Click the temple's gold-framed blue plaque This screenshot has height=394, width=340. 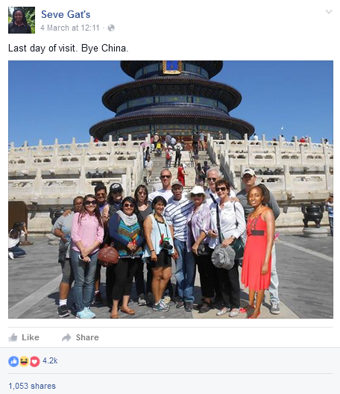tap(172, 67)
